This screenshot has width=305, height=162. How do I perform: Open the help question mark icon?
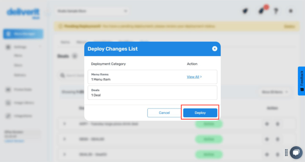coord(276,11)
